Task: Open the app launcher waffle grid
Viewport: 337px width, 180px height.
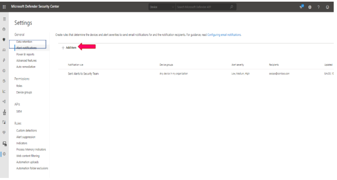Action: pos(4,7)
